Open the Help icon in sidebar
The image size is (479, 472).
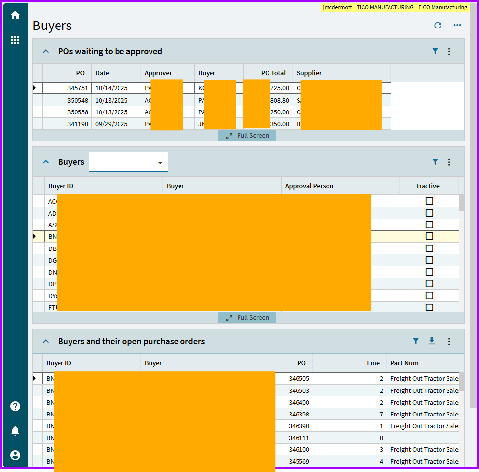[15, 406]
